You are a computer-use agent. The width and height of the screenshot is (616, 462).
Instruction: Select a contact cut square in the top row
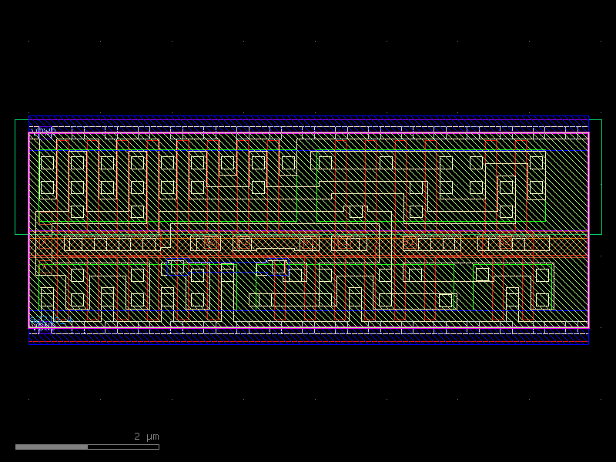click(x=78, y=162)
